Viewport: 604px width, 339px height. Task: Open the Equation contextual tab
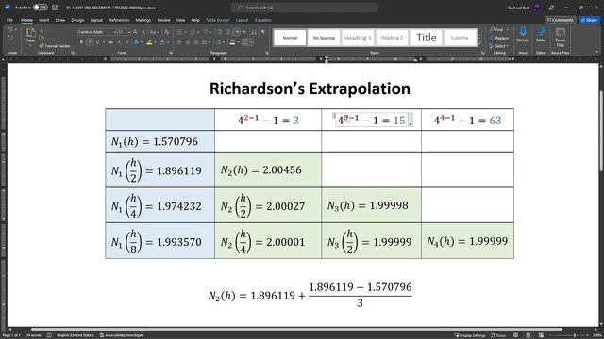point(263,20)
